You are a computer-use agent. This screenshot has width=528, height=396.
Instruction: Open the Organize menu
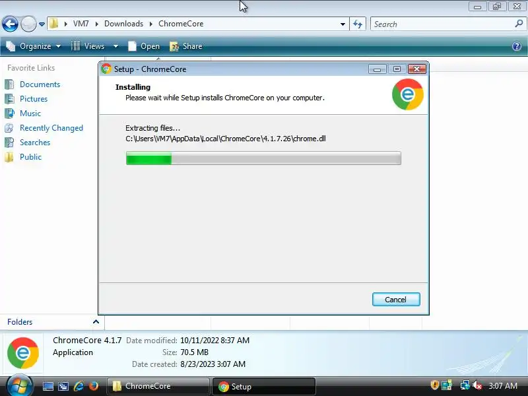[34, 46]
